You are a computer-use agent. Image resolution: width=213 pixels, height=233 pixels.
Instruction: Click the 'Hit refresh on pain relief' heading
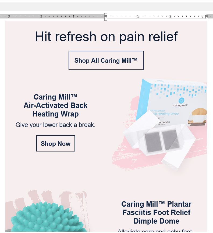pos(106,37)
